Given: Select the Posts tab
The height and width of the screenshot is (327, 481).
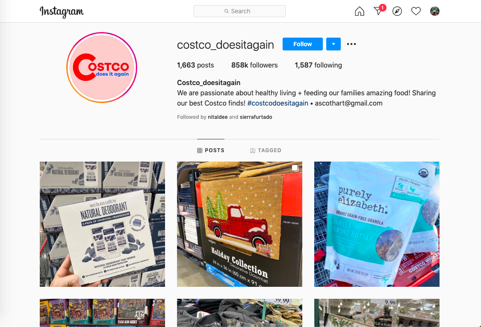Looking at the screenshot, I should click(211, 150).
